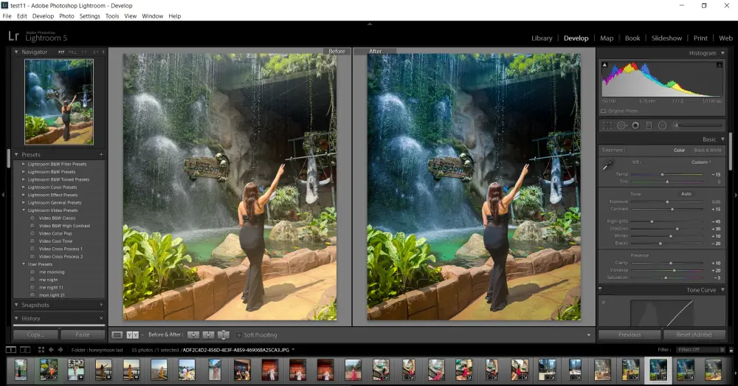Add new preset with Presets plus icon
This screenshot has width=738, height=386.
pos(101,154)
